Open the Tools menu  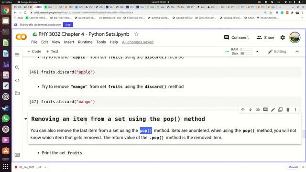101,42
